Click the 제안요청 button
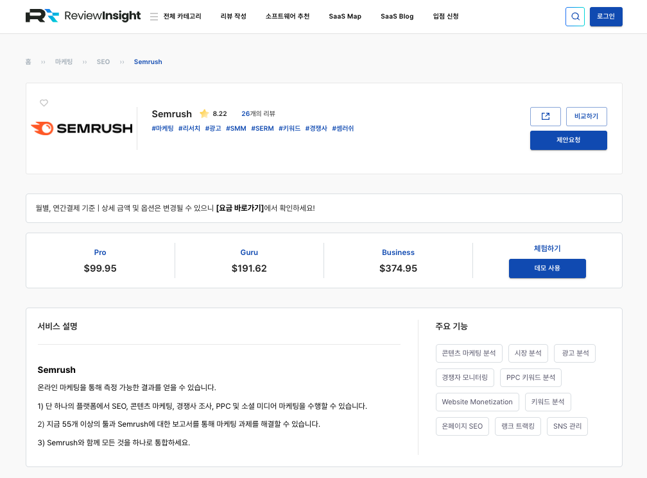 click(568, 140)
